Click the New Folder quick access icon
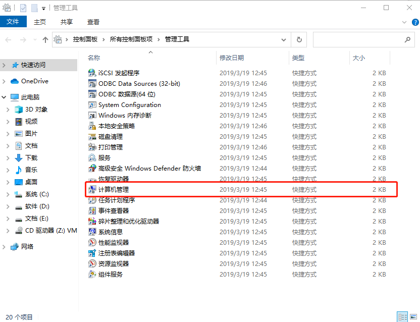 tap(33, 7)
